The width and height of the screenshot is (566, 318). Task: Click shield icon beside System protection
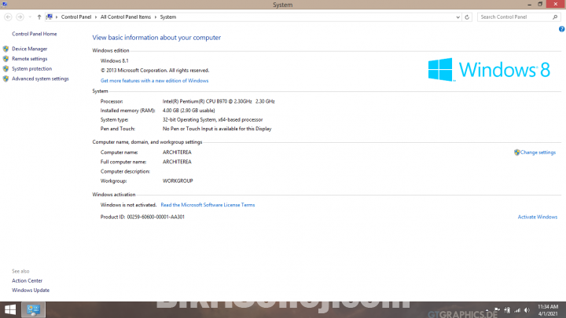pyautogui.click(x=6, y=68)
